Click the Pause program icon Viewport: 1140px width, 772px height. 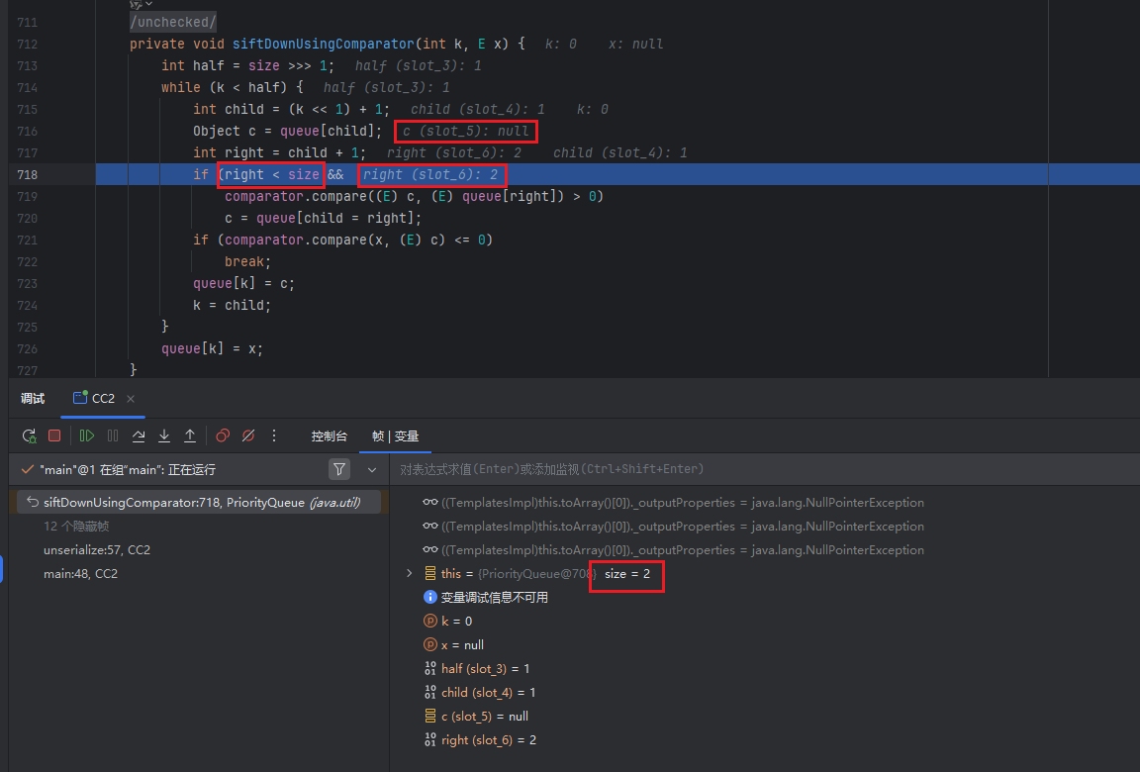pyautogui.click(x=113, y=435)
